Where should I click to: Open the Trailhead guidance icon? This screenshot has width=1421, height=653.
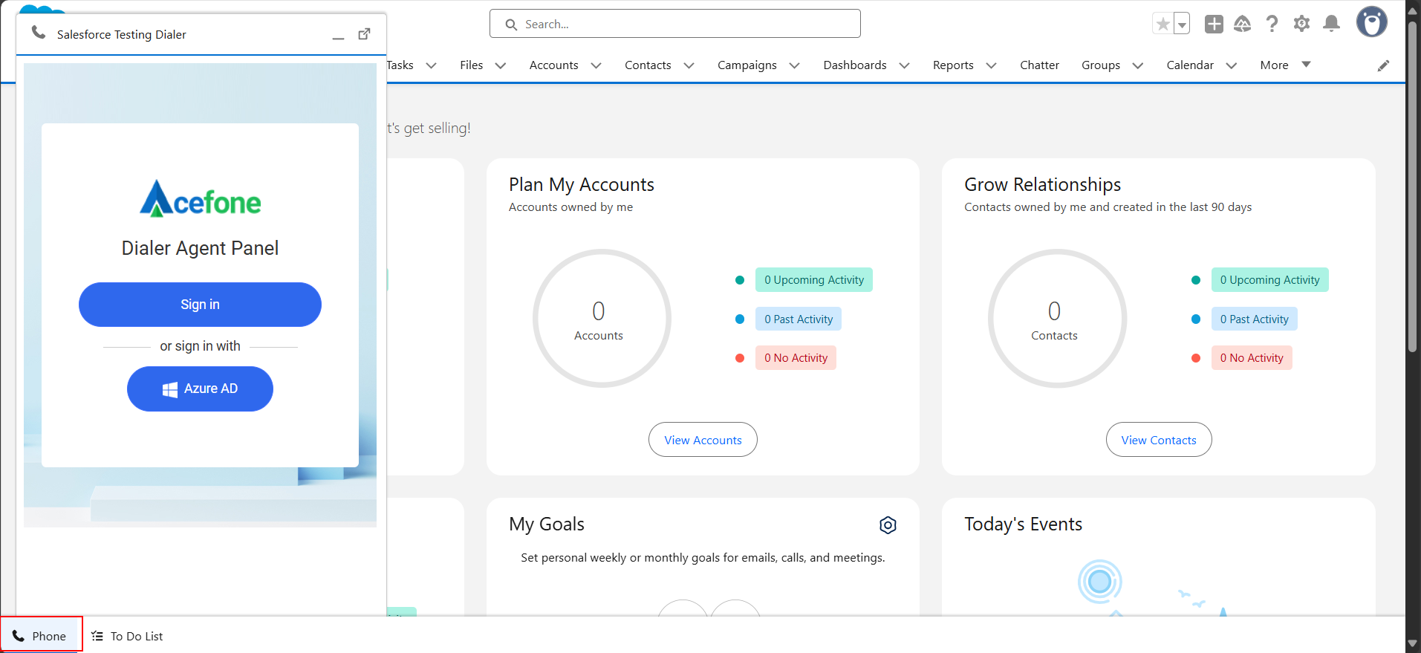coord(1242,24)
